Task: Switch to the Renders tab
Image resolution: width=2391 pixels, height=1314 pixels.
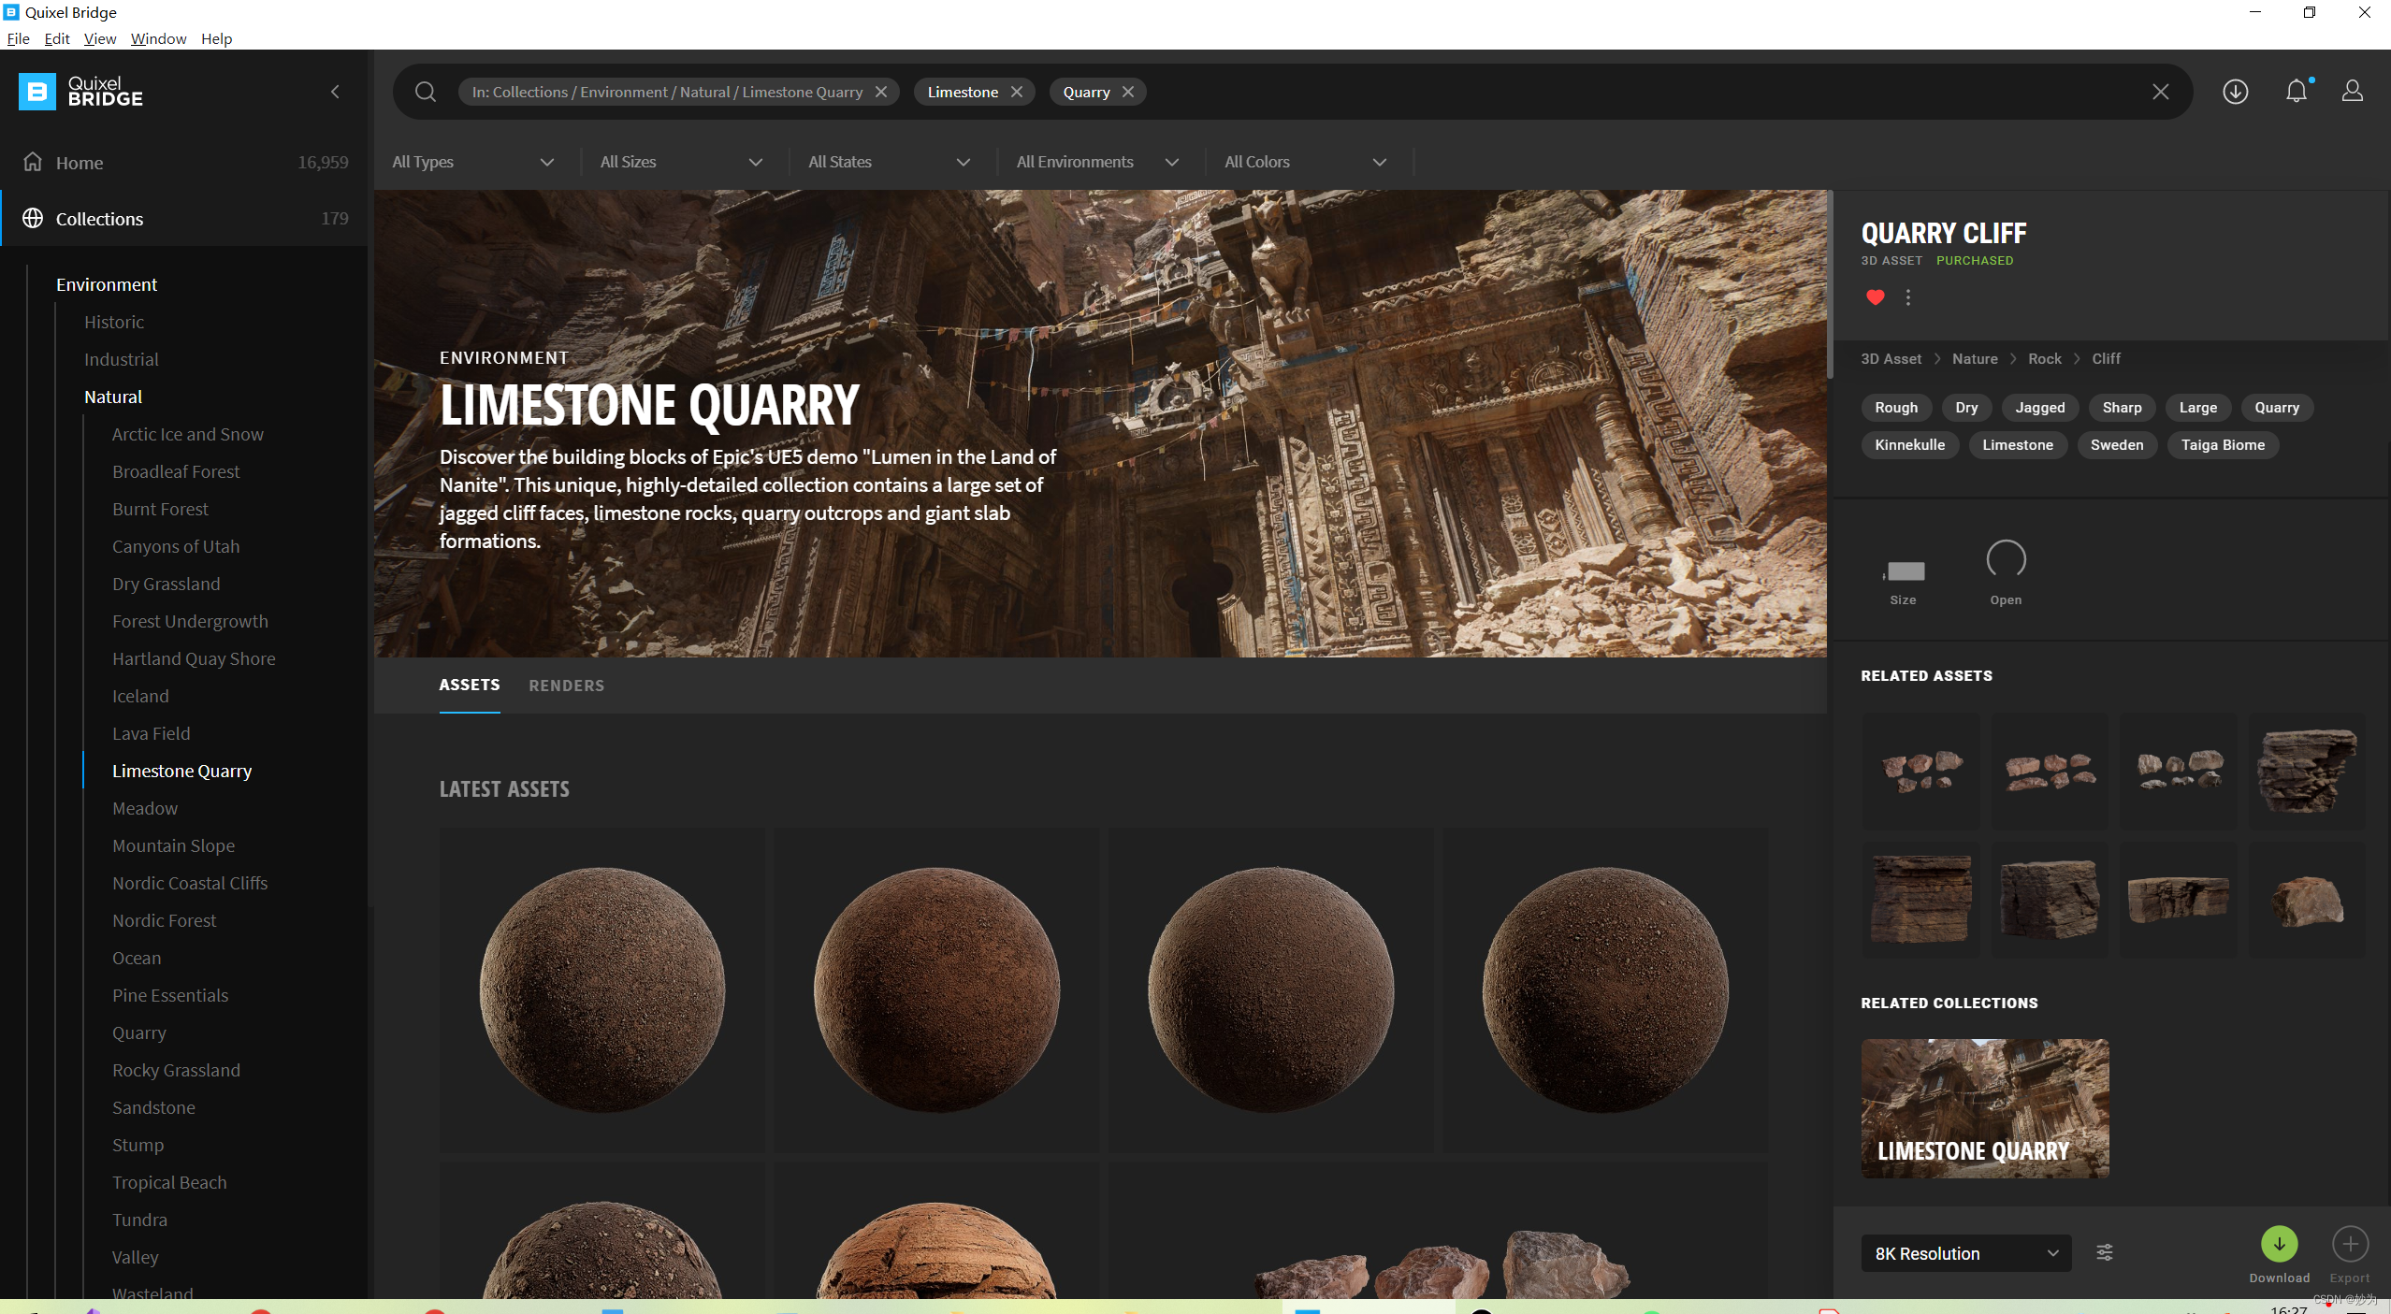Action: [x=566, y=686]
